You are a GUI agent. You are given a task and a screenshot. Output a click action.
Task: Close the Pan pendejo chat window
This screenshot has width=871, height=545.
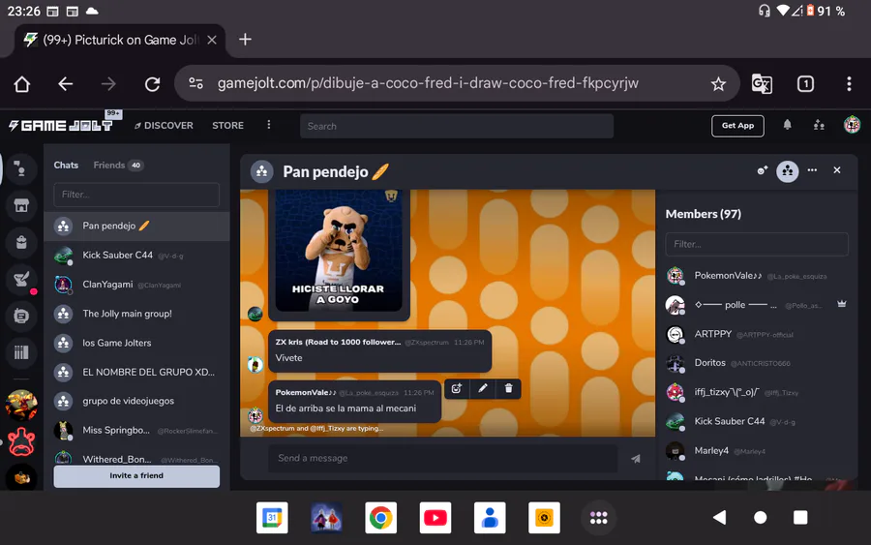[x=837, y=170]
